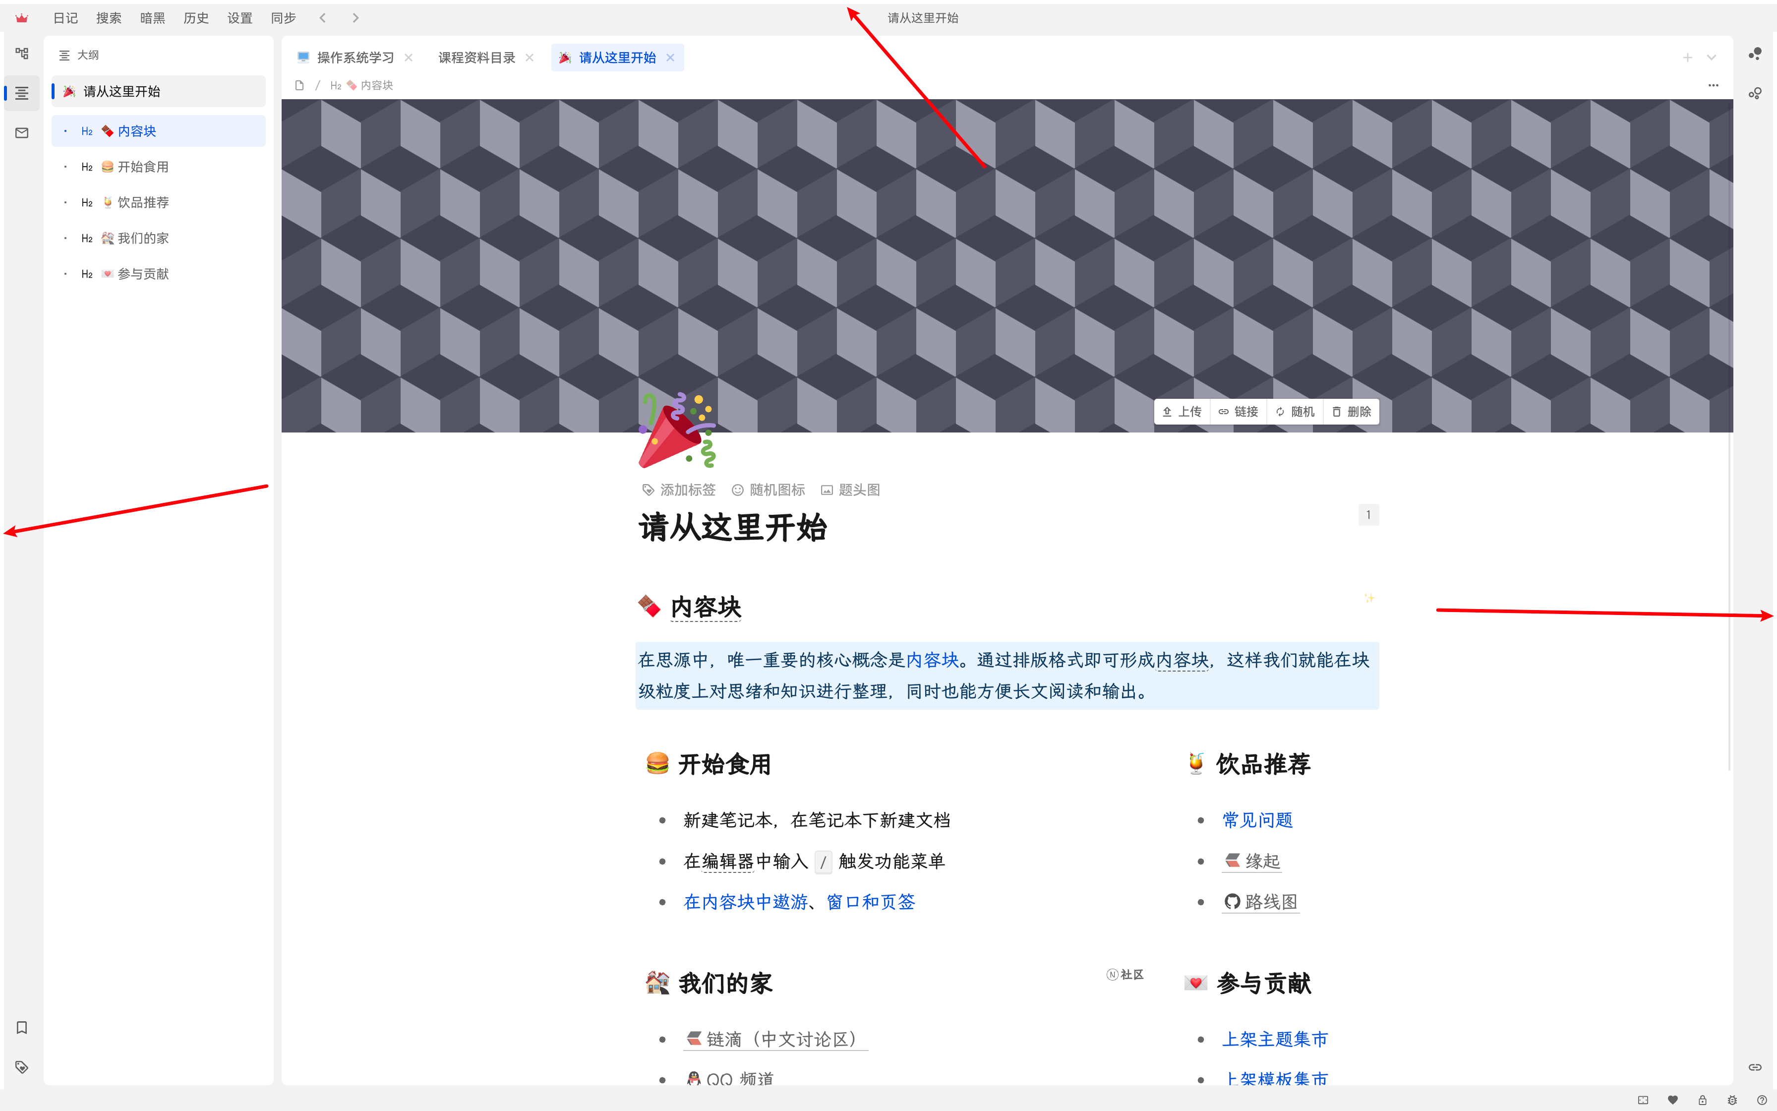This screenshot has height=1111, width=1777.
Task: Toggle editor fullscreen via status bar icon
Action: pos(1643,1100)
